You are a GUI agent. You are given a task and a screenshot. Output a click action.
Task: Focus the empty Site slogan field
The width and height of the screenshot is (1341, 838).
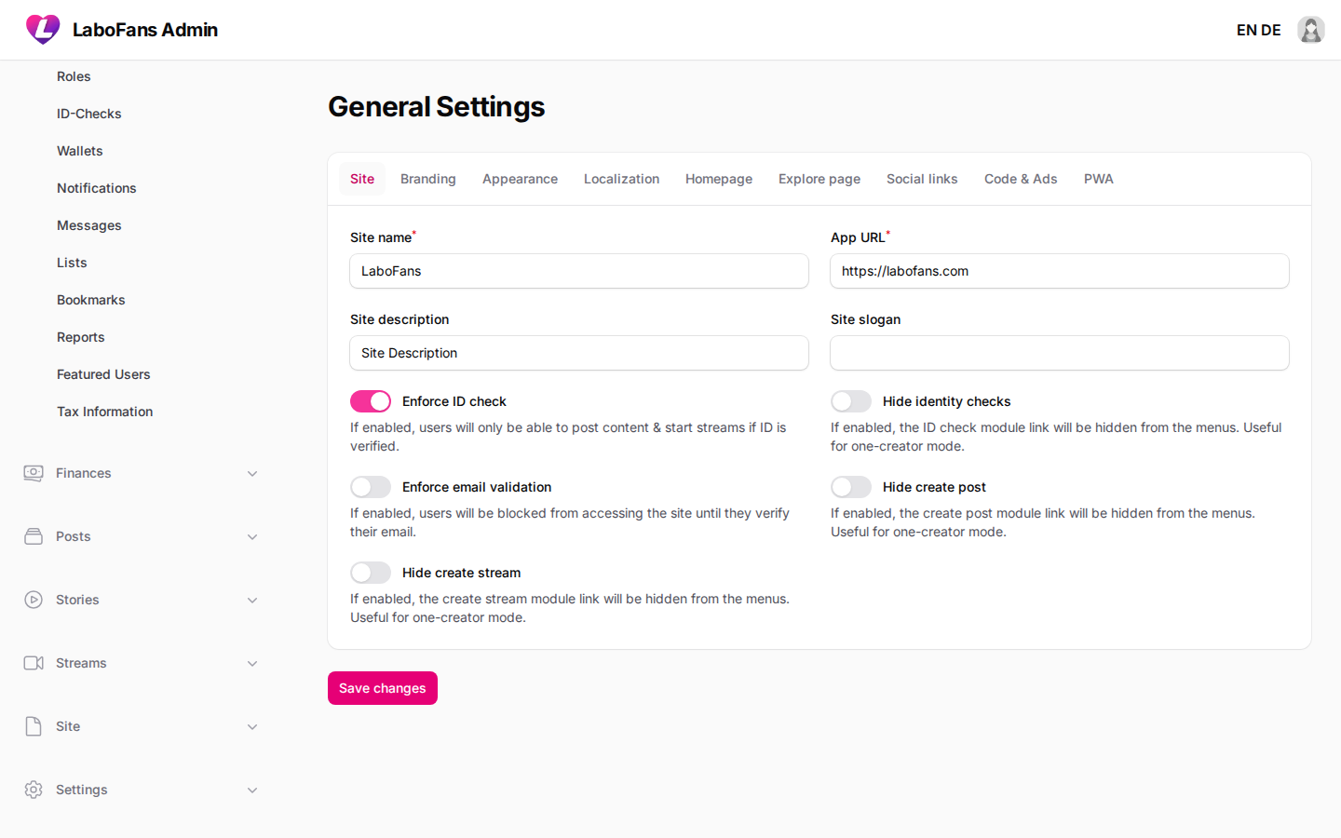1060,353
